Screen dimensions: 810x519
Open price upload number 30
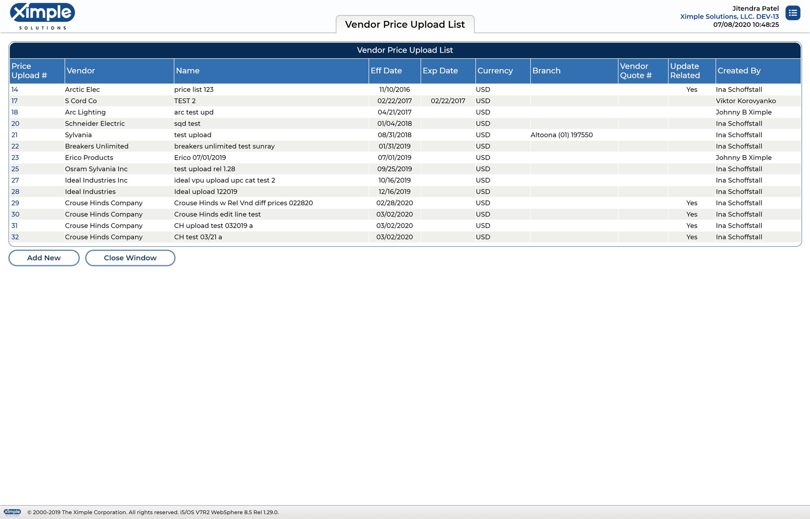15,214
